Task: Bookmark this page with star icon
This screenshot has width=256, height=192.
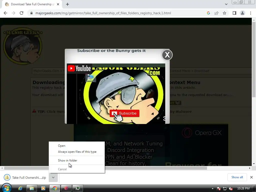Action: pos(224,13)
